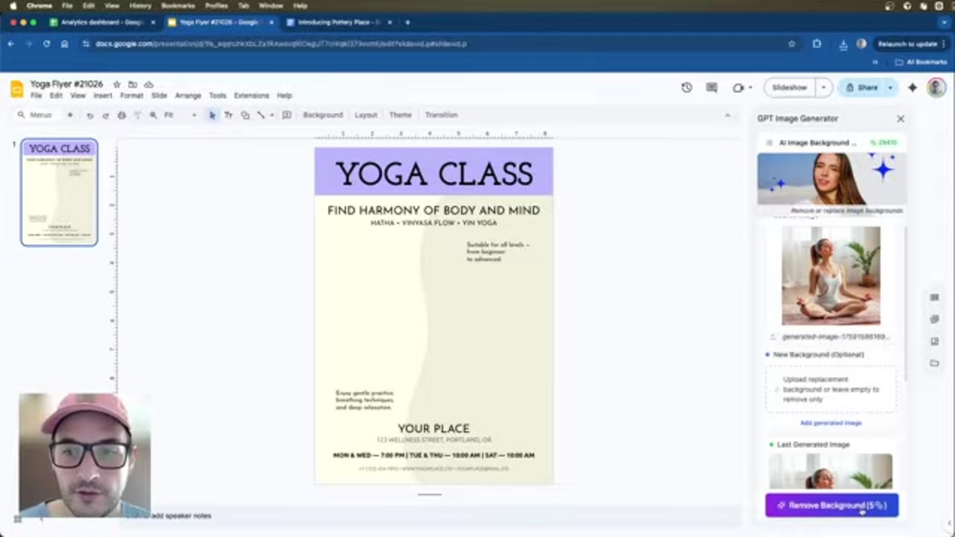
Task: Click the print icon in the toolbar
Action: (123, 115)
